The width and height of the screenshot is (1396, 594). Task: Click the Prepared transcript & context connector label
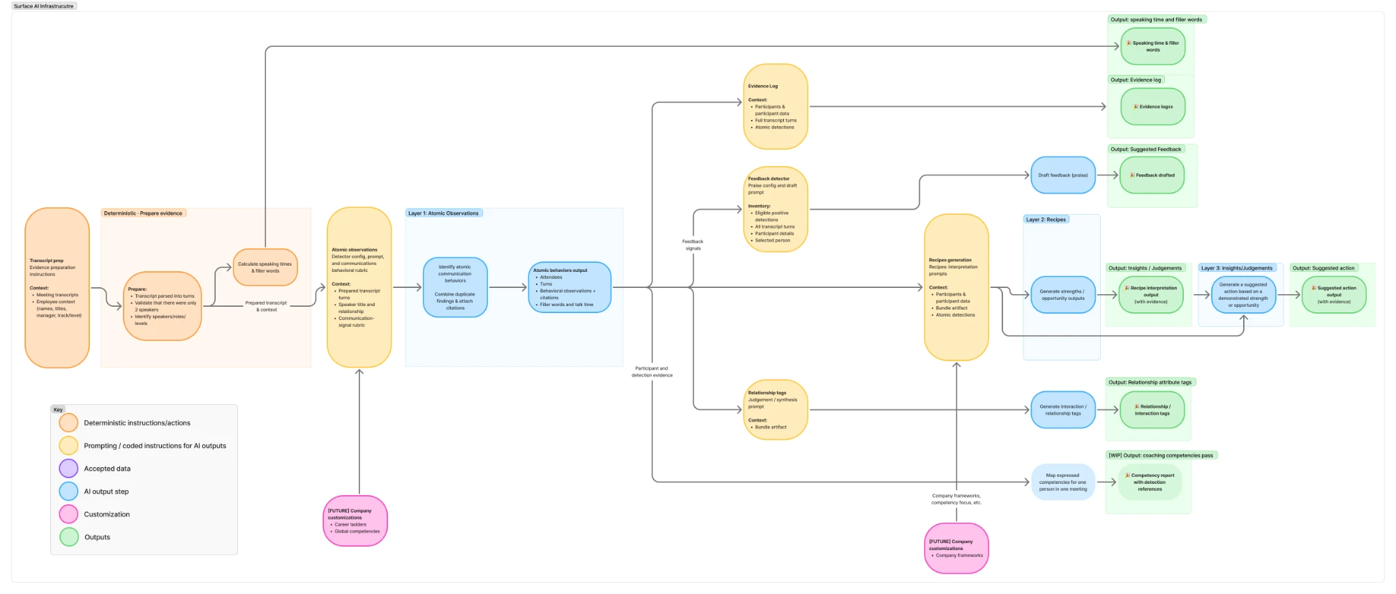[266, 306]
